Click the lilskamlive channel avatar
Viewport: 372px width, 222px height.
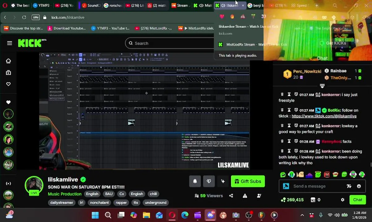34,186
